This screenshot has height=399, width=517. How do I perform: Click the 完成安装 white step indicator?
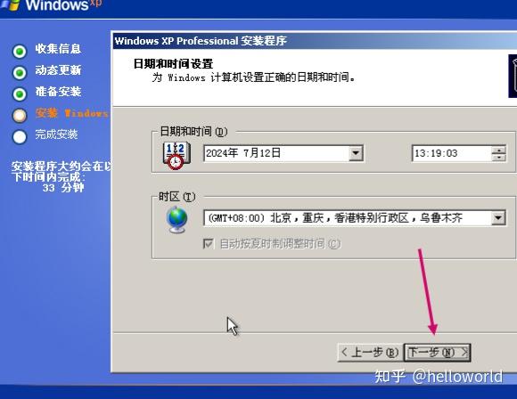pos(20,137)
